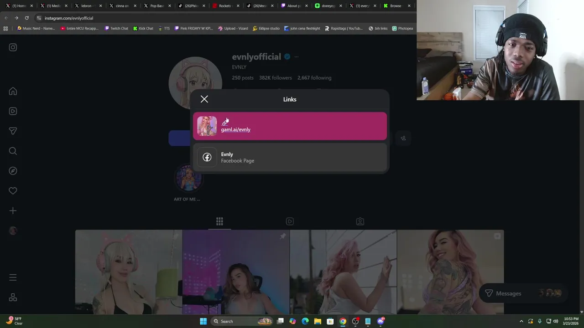Click the taskbar Search box

[x=242, y=321]
